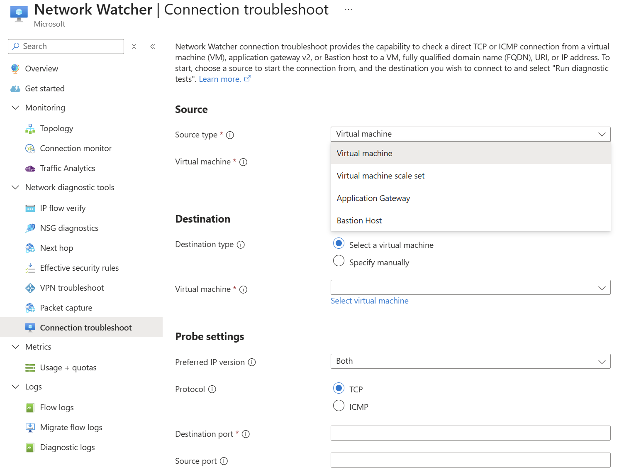Image resolution: width=624 pixels, height=475 pixels.
Task: Collapse the Monitoring section
Action: point(15,108)
